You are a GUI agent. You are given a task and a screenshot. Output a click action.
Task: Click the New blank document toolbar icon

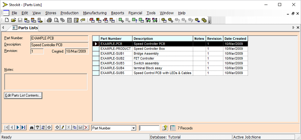7,20
